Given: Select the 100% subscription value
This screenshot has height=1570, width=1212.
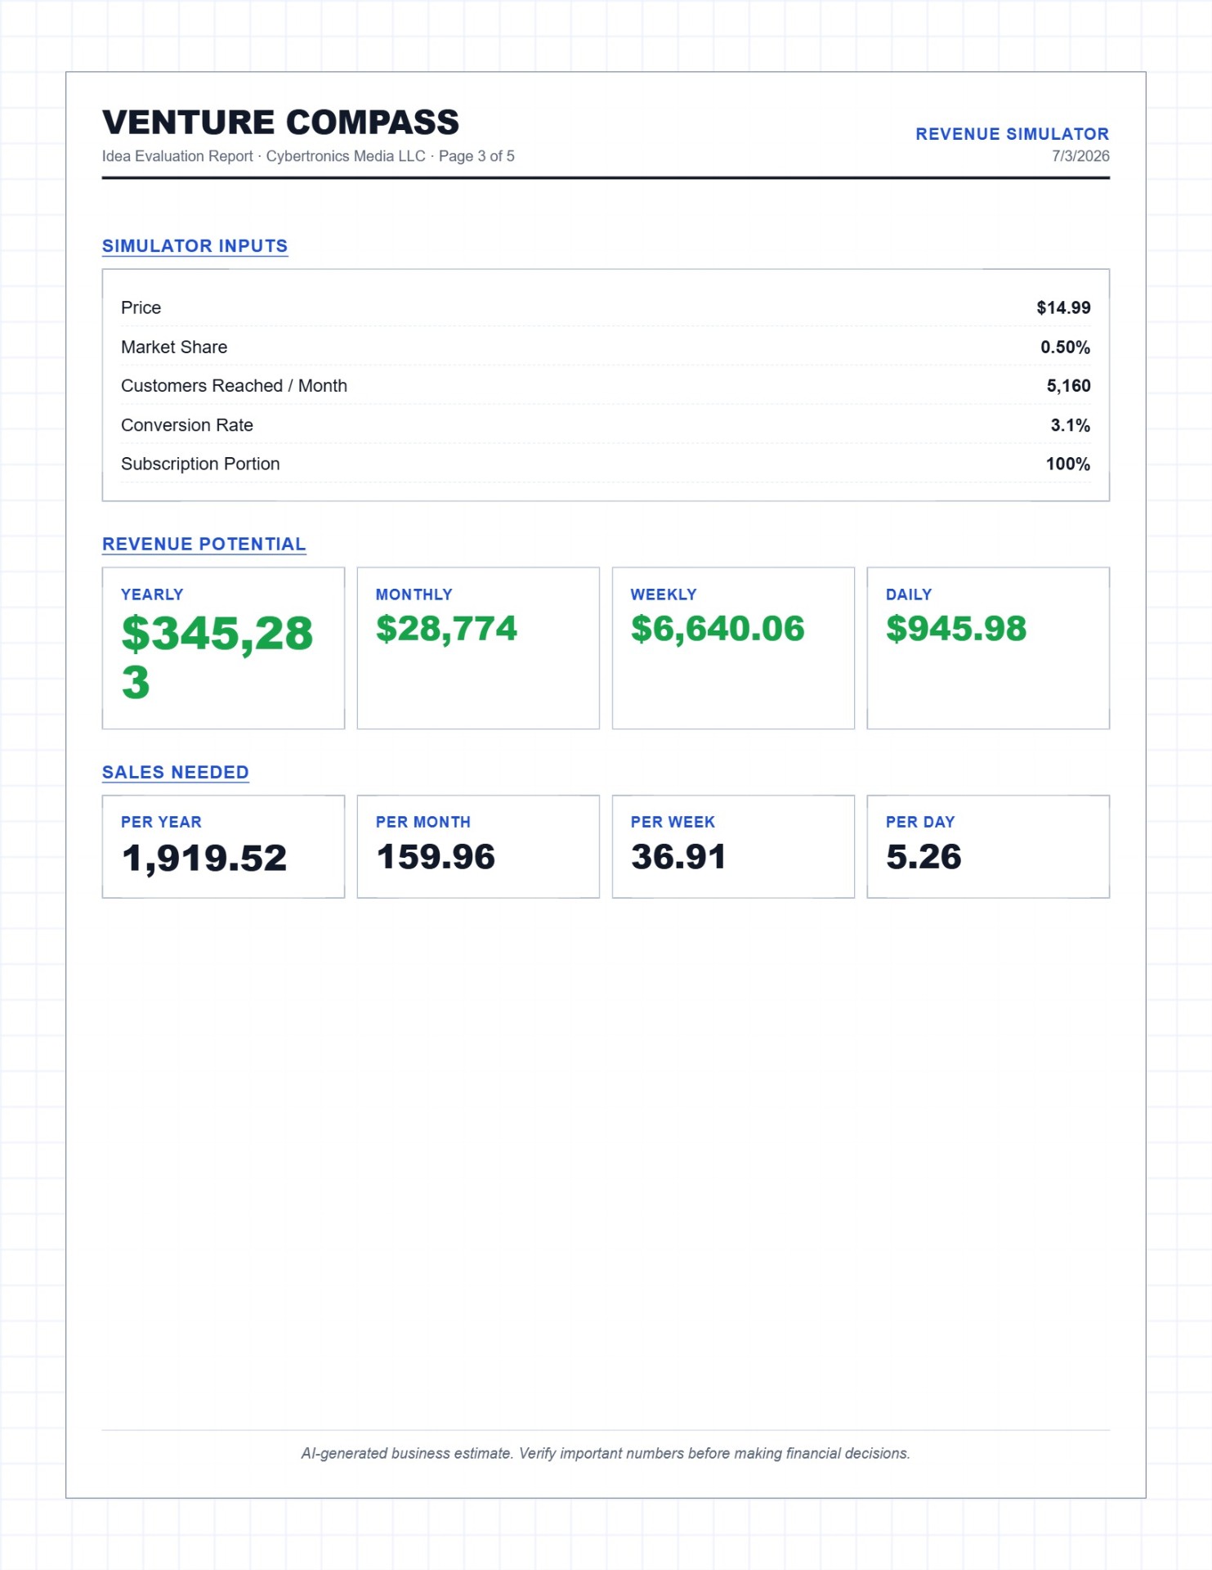Looking at the screenshot, I should [x=1067, y=464].
